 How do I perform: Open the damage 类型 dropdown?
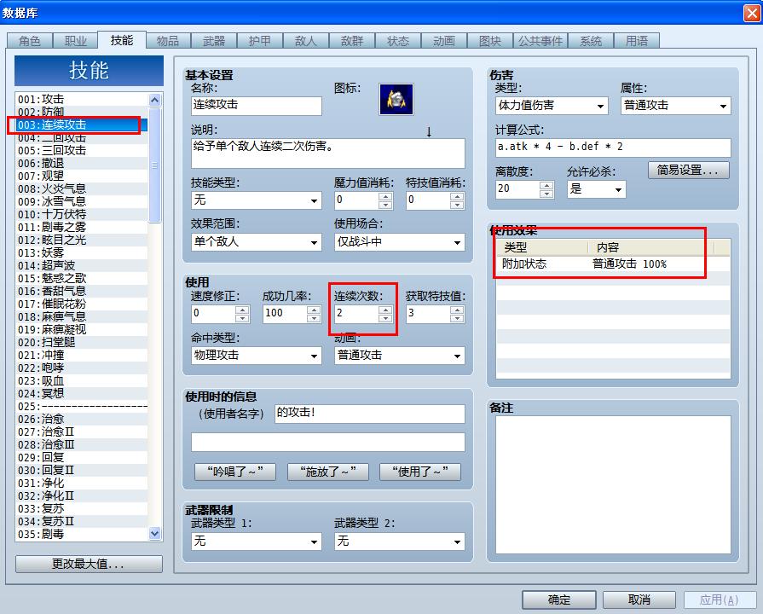point(552,106)
